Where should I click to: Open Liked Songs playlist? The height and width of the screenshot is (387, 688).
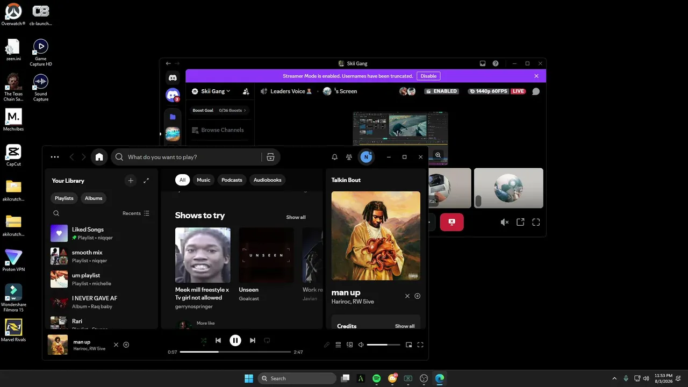[101, 233]
